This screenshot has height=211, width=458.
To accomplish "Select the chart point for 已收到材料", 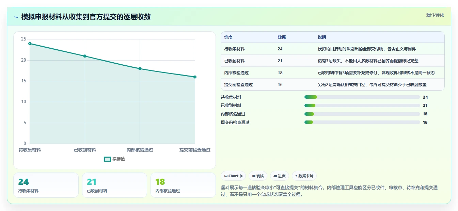I will [85, 56].
